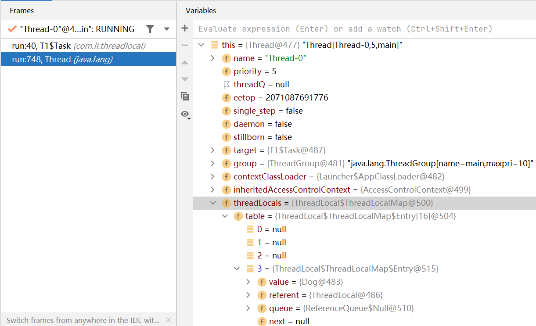The height and width of the screenshot is (326, 536).
Task: Click the New Watch plus icon
Action: (185, 29)
